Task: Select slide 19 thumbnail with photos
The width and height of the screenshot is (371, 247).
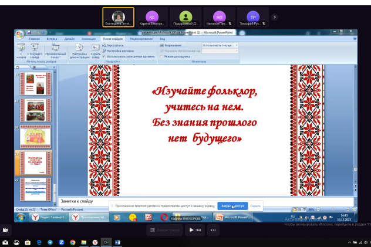Action: [35, 110]
